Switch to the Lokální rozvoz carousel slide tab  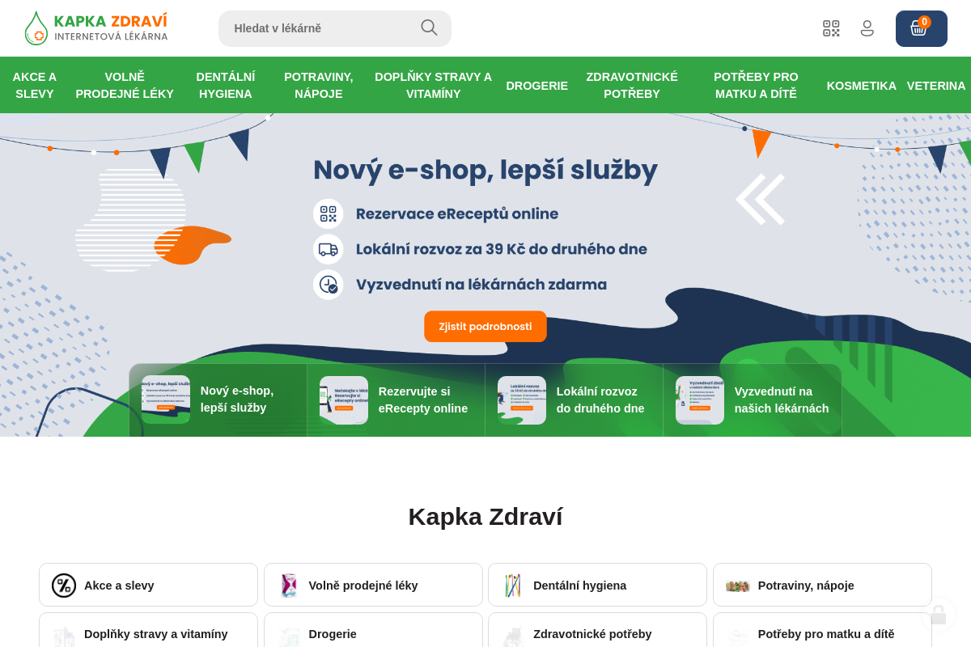tap(573, 400)
